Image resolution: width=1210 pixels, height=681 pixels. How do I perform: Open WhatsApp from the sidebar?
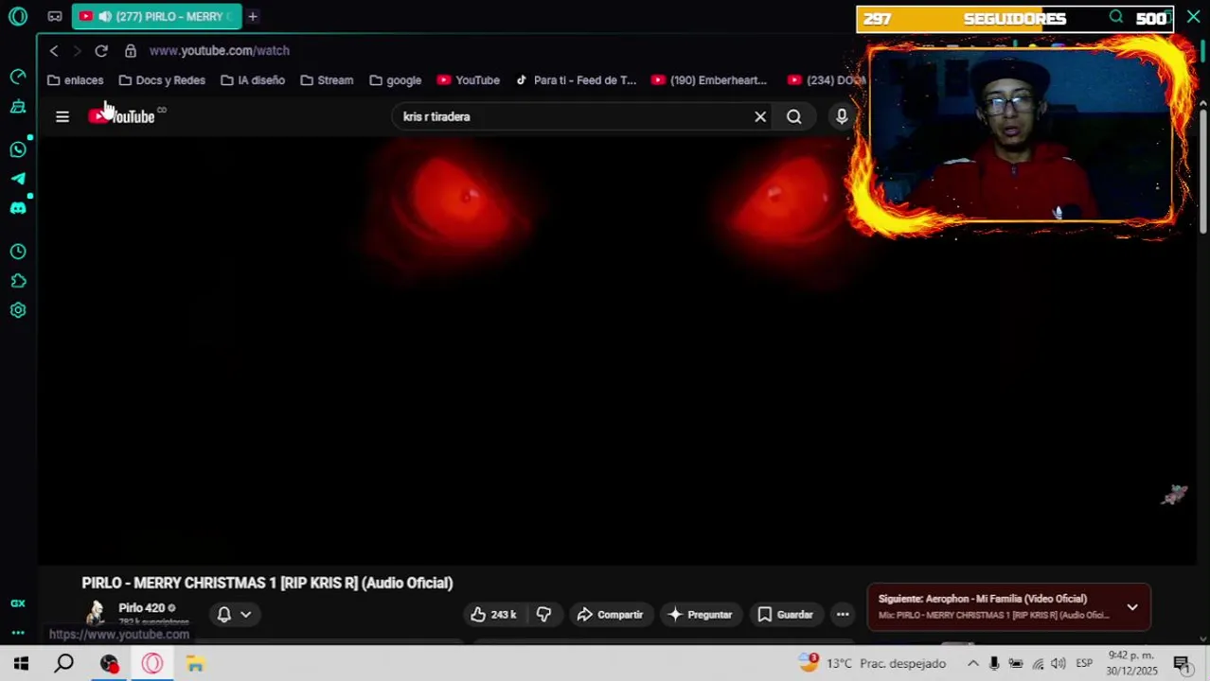coord(18,149)
